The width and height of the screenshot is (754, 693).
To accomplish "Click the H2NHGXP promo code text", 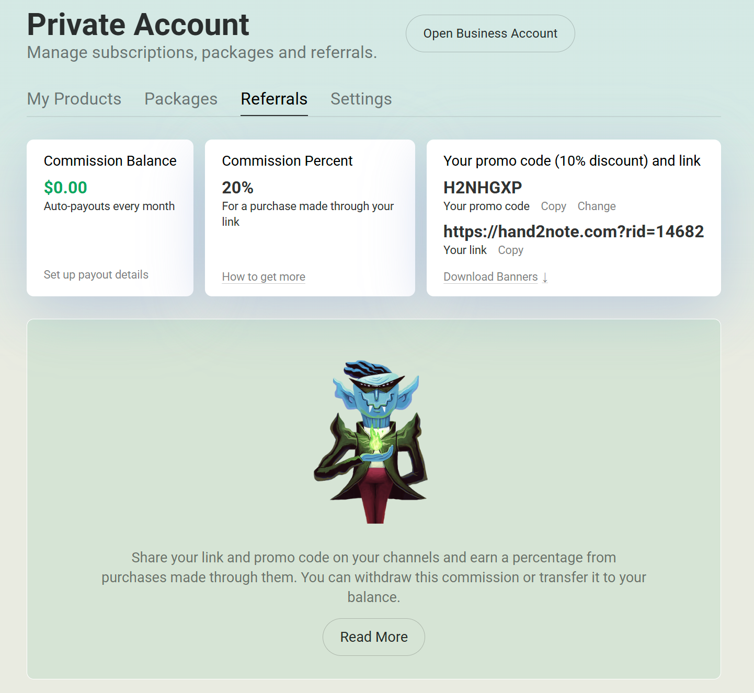I will pos(483,187).
